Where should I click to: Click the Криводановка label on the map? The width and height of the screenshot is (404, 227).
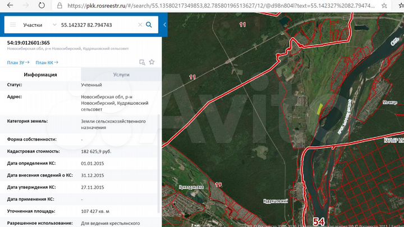[191, 187]
